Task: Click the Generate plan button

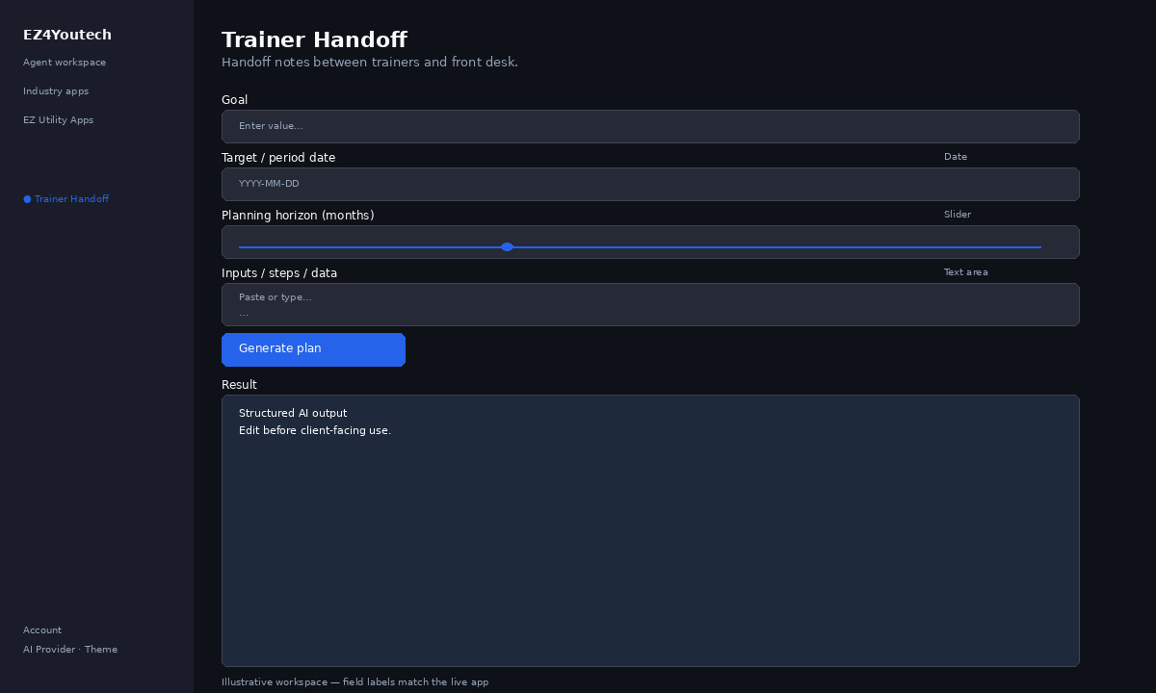Action: [x=313, y=349]
